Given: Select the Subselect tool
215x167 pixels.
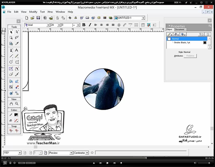Looking at the screenshot, I should 17,32.
